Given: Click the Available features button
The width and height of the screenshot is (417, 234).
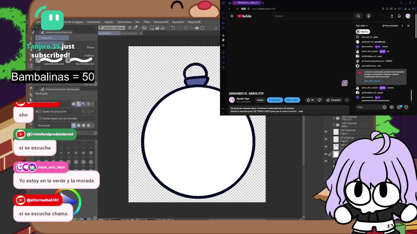Looking at the screenshot, I should coord(112,28).
